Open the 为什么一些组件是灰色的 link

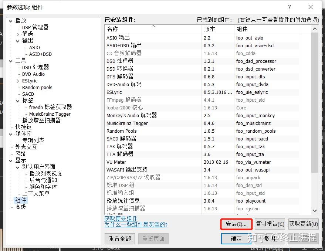click(135, 225)
